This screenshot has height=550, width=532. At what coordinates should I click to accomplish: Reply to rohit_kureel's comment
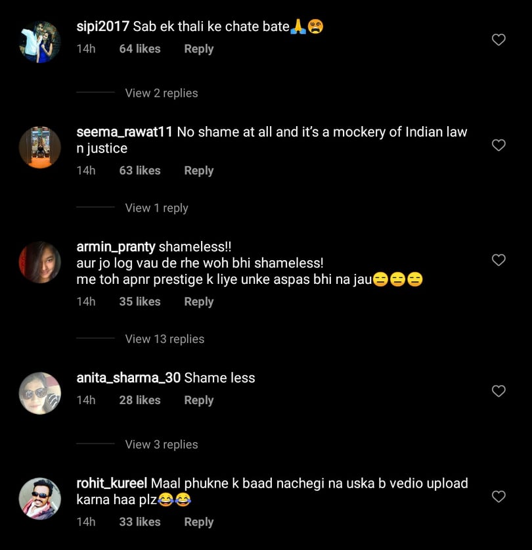coord(198,522)
